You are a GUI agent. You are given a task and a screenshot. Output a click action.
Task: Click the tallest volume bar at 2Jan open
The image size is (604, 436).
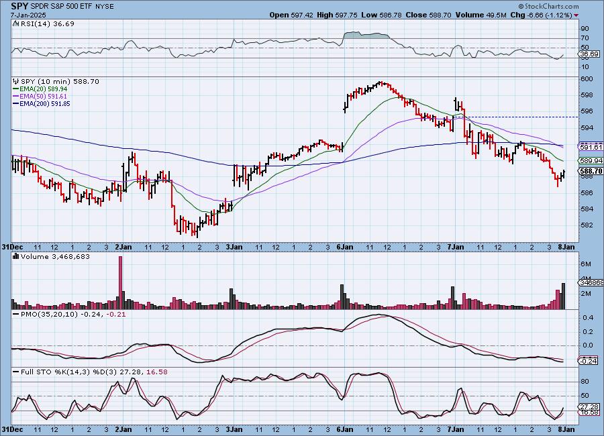tap(120, 282)
